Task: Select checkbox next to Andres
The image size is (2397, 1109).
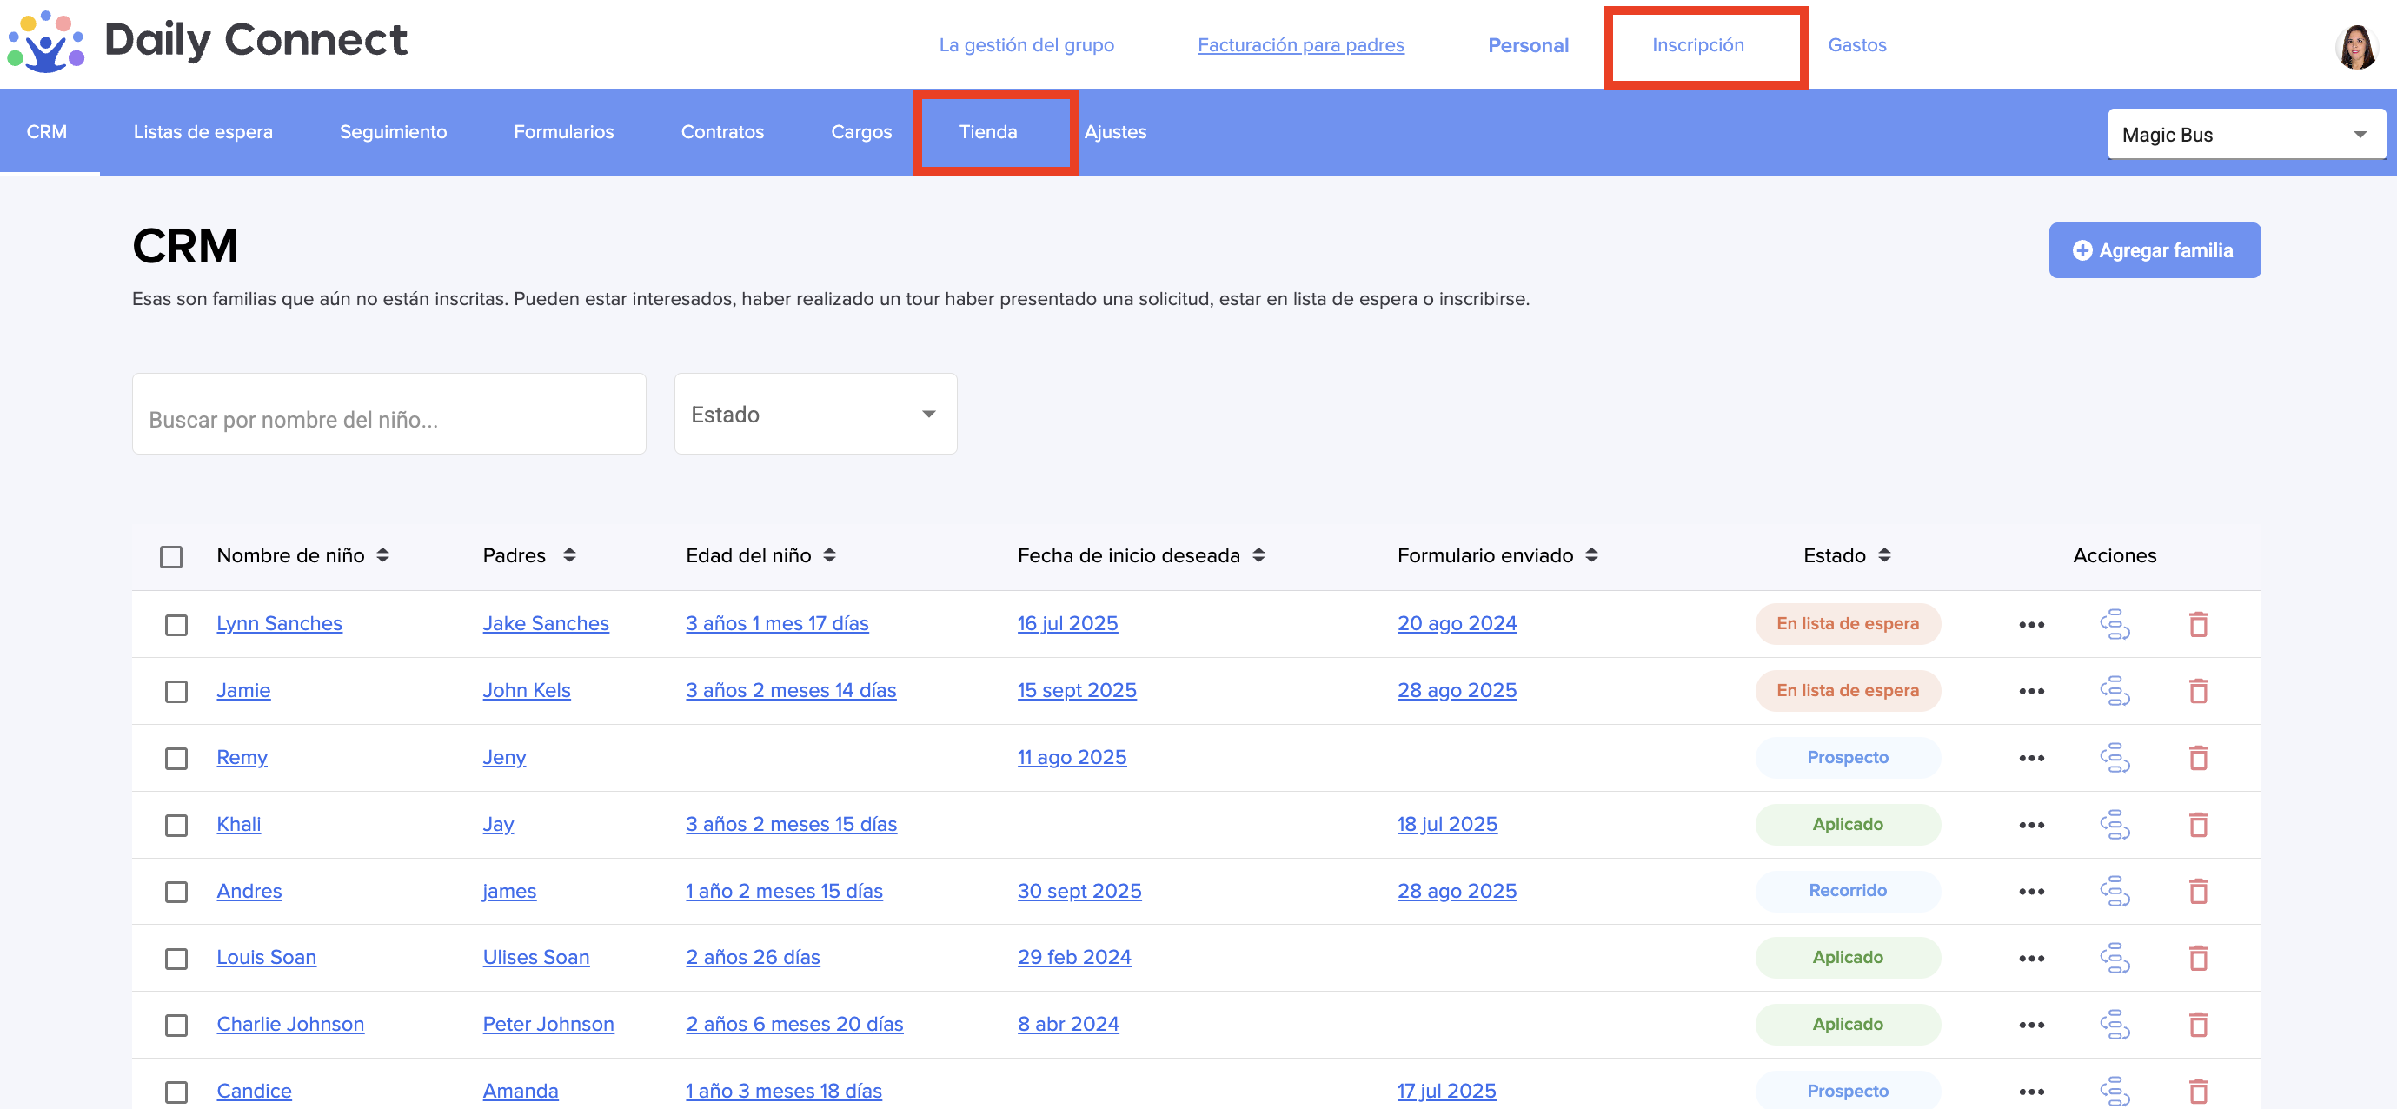Action: 176,892
